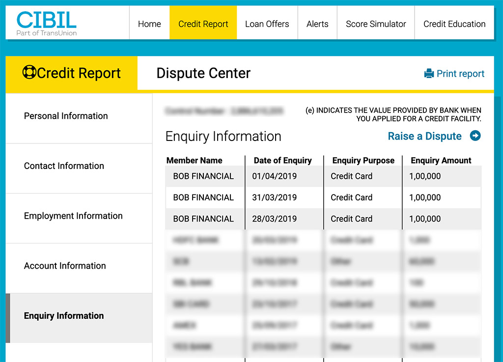503x362 pixels.
Task: Click Credit Card in the 31/03/2019 row
Action: [352, 197]
